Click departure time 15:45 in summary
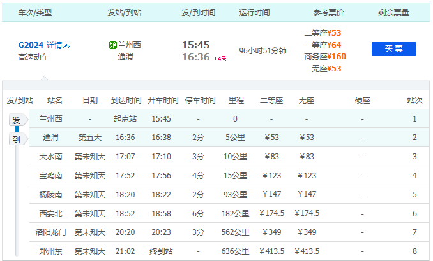Screen dimensions: 433x261 coord(195,45)
